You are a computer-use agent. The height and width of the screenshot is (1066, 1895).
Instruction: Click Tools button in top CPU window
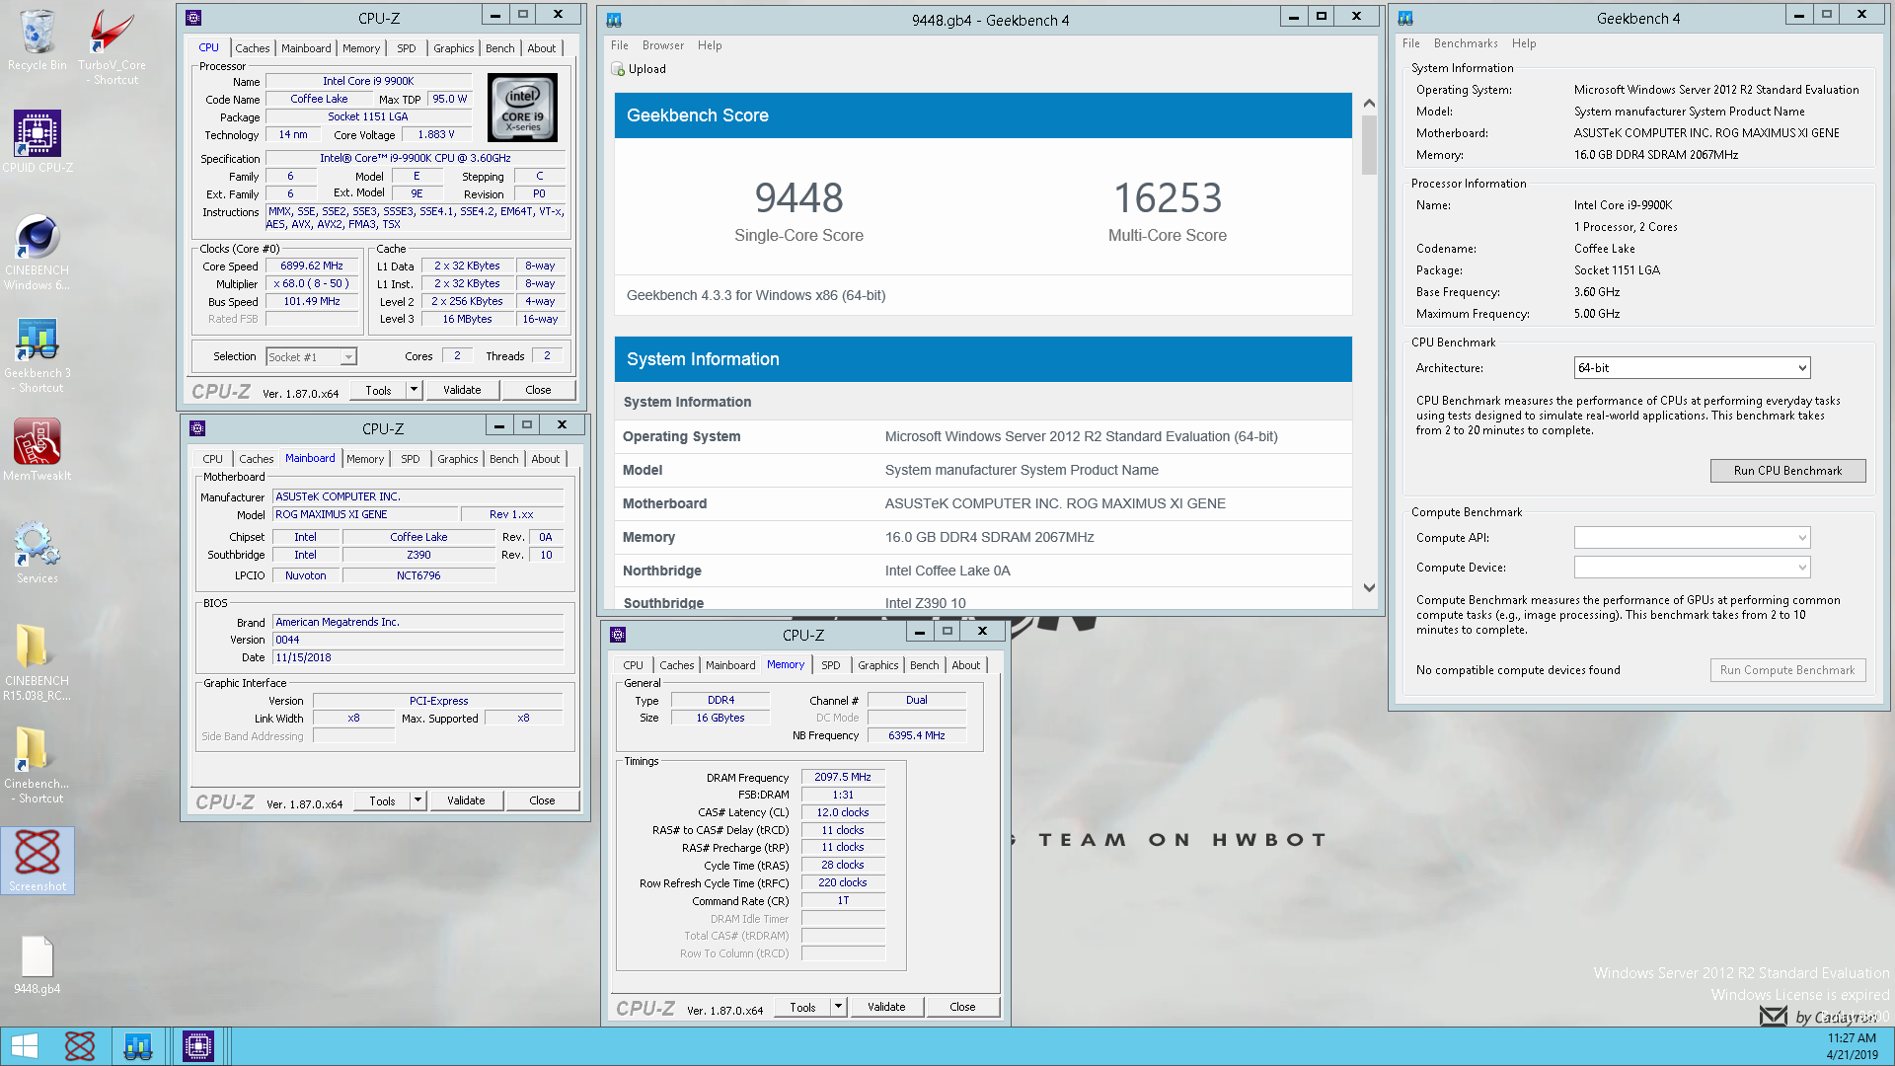[x=378, y=390]
